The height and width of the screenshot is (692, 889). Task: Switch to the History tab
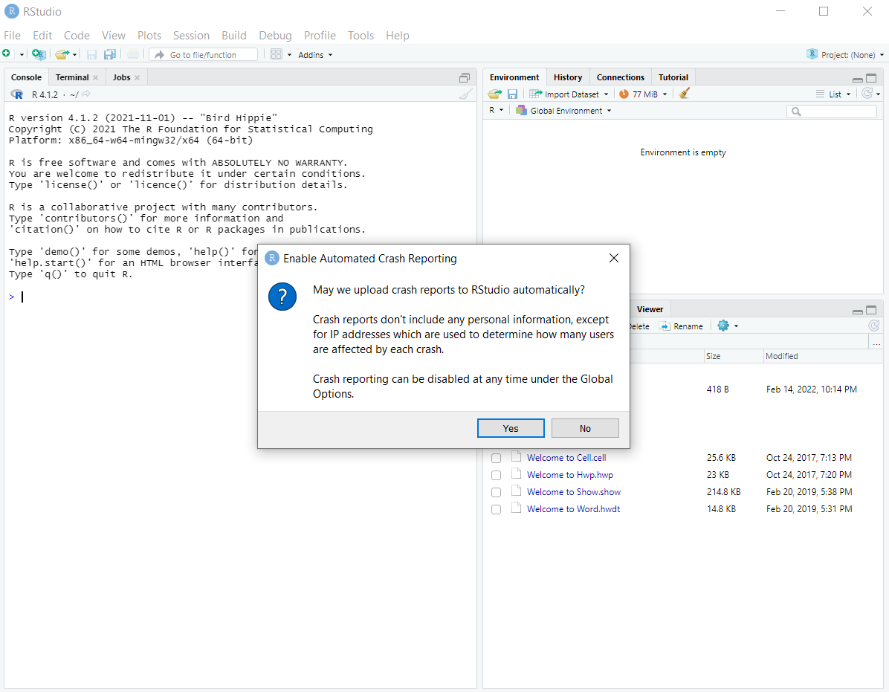(x=568, y=77)
